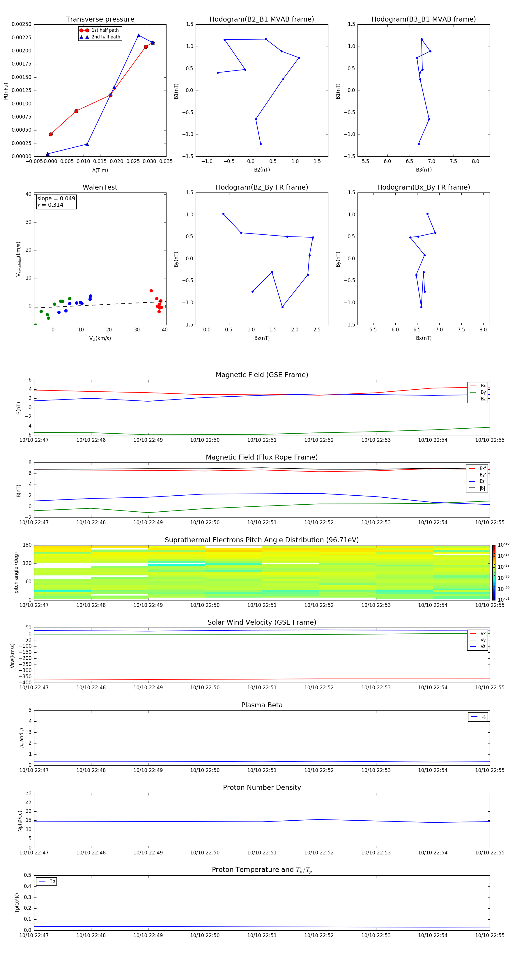Image resolution: width=524 pixels, height=961 pixels.
Task: Click the 'A(T·m)' x-axis label
Action: [100, 170]
